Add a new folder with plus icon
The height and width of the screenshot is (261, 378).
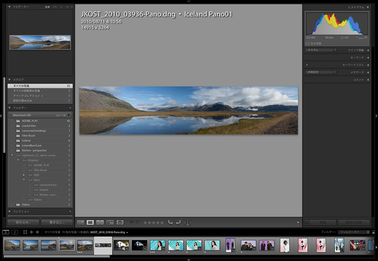coord(70,108)
